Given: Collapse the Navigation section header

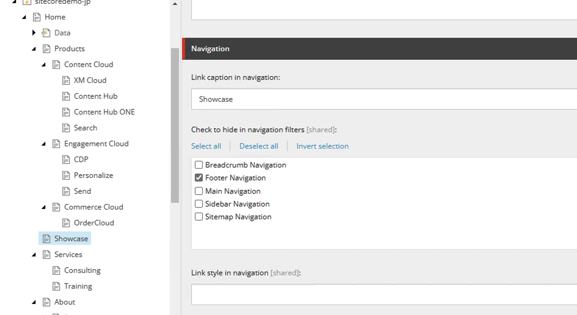Looking at the screenshot, I should [379, 49].
